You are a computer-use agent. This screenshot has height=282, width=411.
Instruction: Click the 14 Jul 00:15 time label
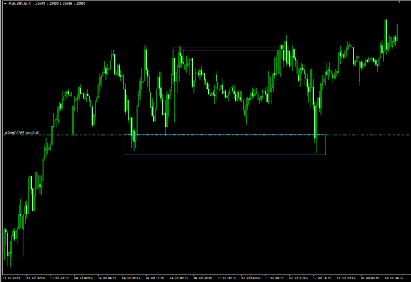[83, 278]
